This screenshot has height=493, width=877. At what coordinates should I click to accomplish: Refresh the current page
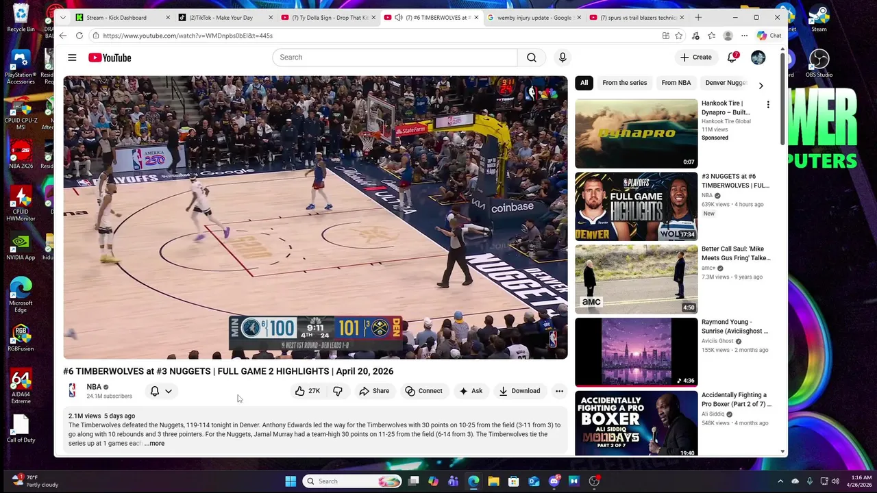(x=79, y=36)
